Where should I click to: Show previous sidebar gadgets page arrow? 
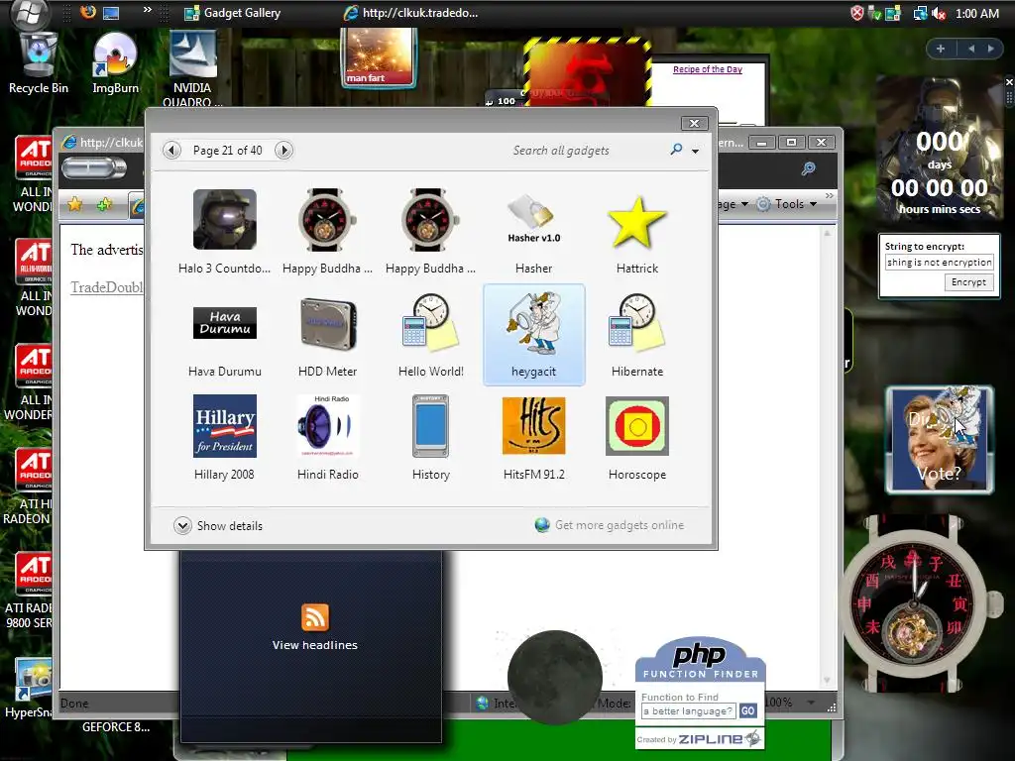(971, 49)
